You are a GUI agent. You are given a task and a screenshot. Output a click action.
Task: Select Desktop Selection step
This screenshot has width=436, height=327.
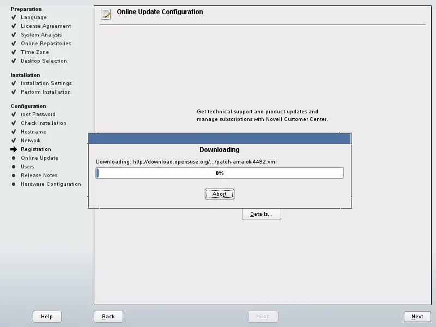44,61
